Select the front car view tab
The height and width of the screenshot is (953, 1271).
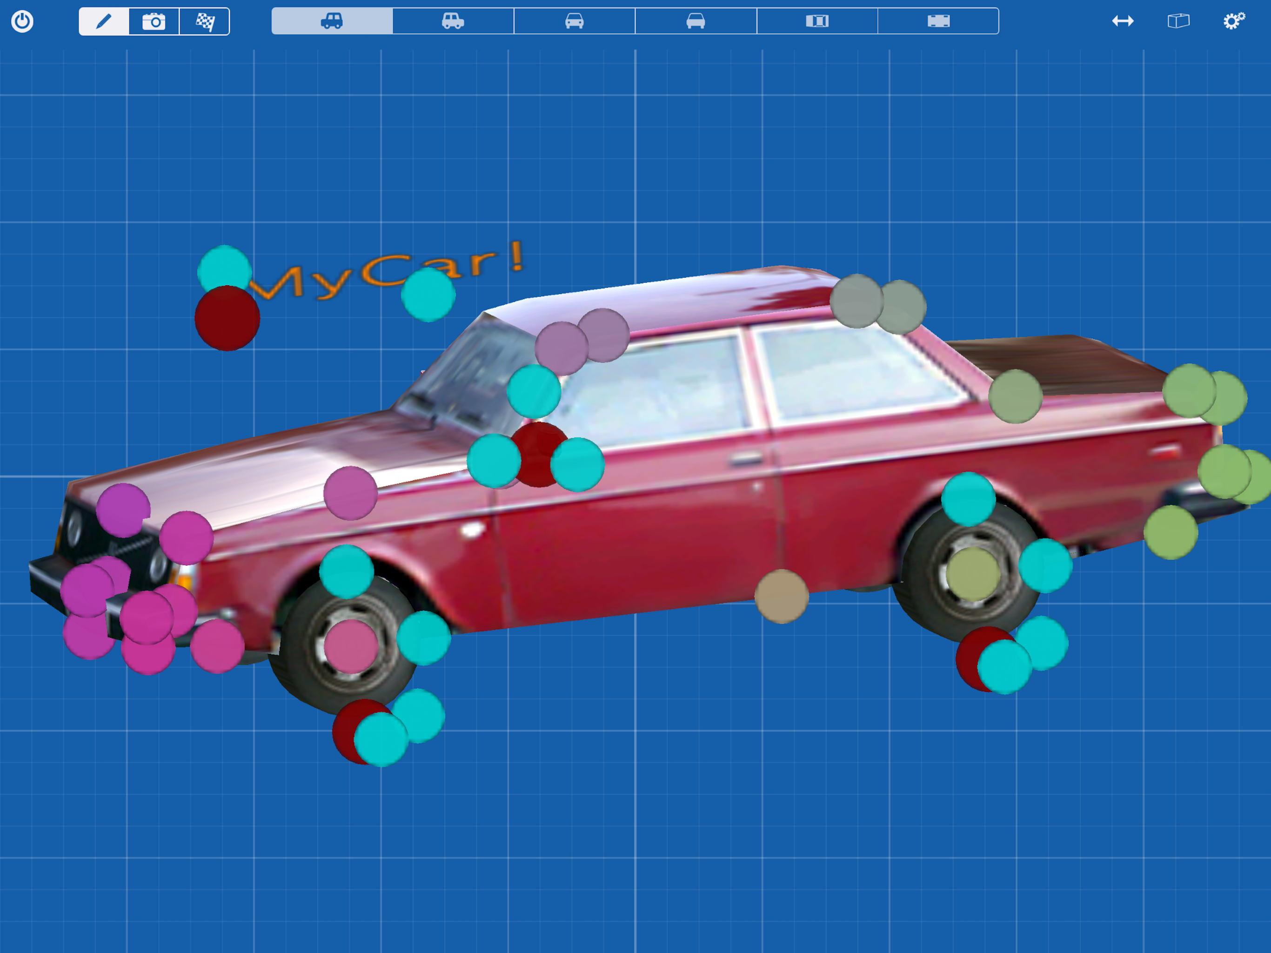tap(574, 21)
